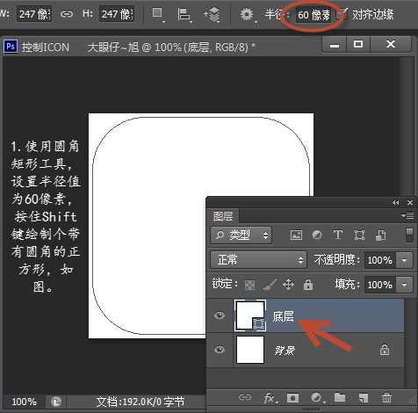Hide the 背景 layer eye icon

pyautogui.click(x=220, y=350)
